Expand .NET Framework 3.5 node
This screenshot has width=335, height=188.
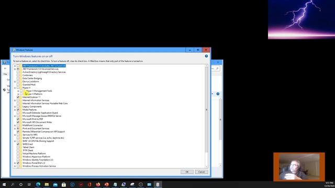tap(15, 66)
